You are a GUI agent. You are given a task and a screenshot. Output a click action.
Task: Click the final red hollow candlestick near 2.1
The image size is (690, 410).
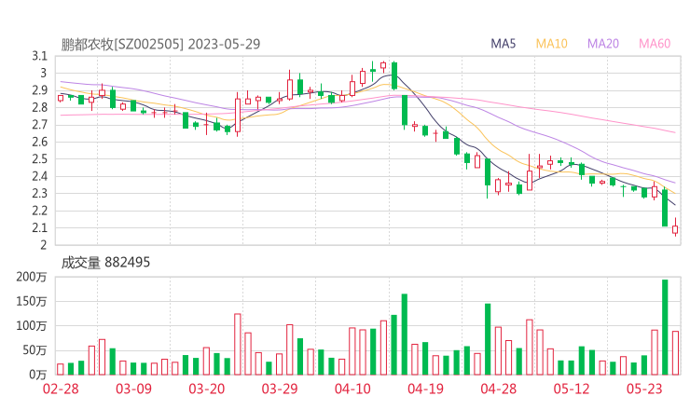pos(675,227)
